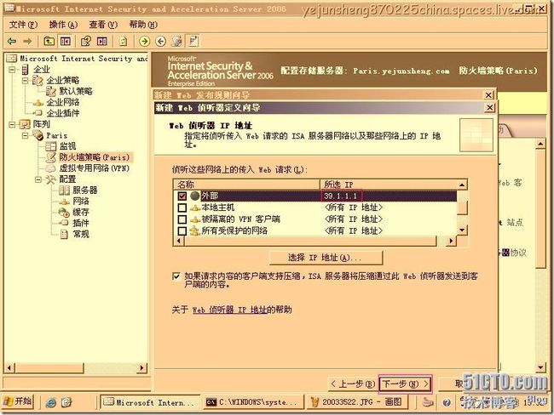
Task: Click the 上一步(B) button
Action: pyautogui.click(x=353, y=384)
